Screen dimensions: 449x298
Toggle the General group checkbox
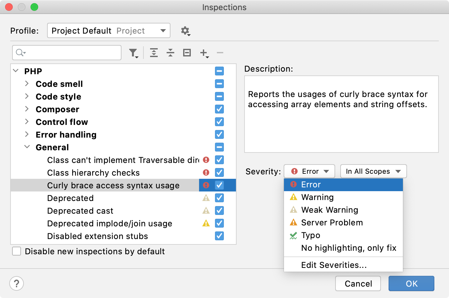coord(219,147)
